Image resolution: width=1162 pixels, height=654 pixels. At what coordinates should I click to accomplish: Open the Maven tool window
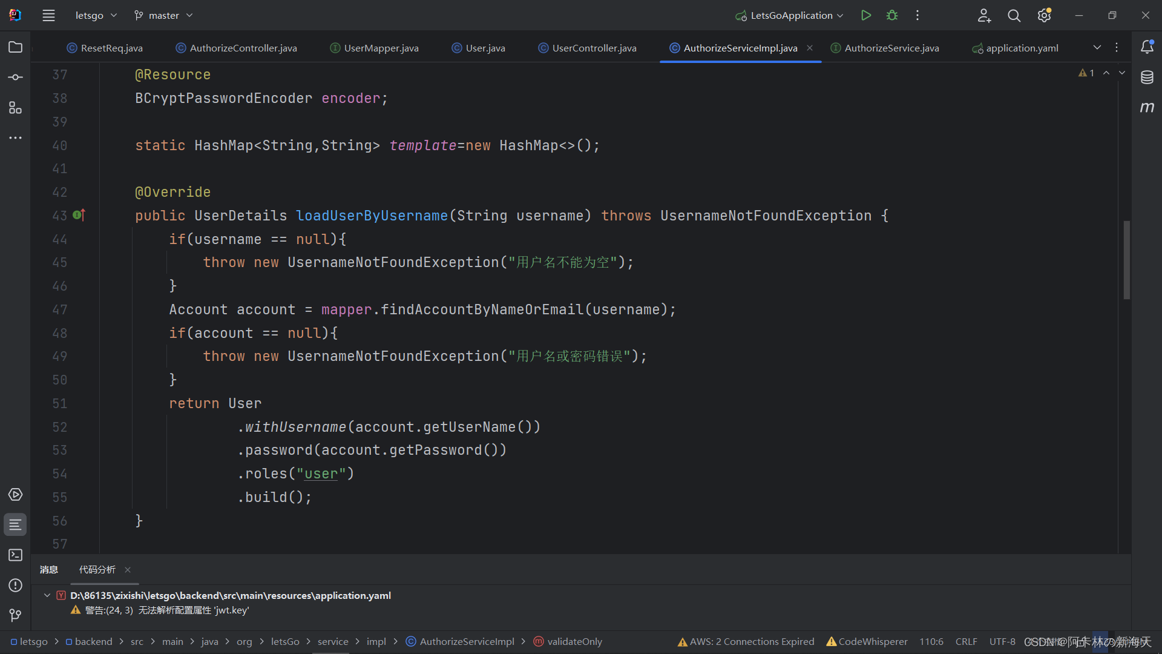pyautogui.click(x=1147, y=107)
